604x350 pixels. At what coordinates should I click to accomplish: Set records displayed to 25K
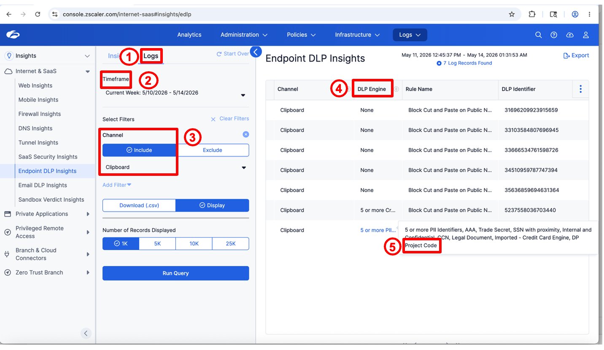click(x=231, y=244)
